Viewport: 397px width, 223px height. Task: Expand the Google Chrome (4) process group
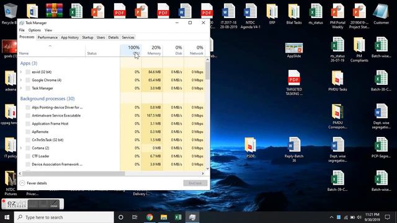[20, 80]
